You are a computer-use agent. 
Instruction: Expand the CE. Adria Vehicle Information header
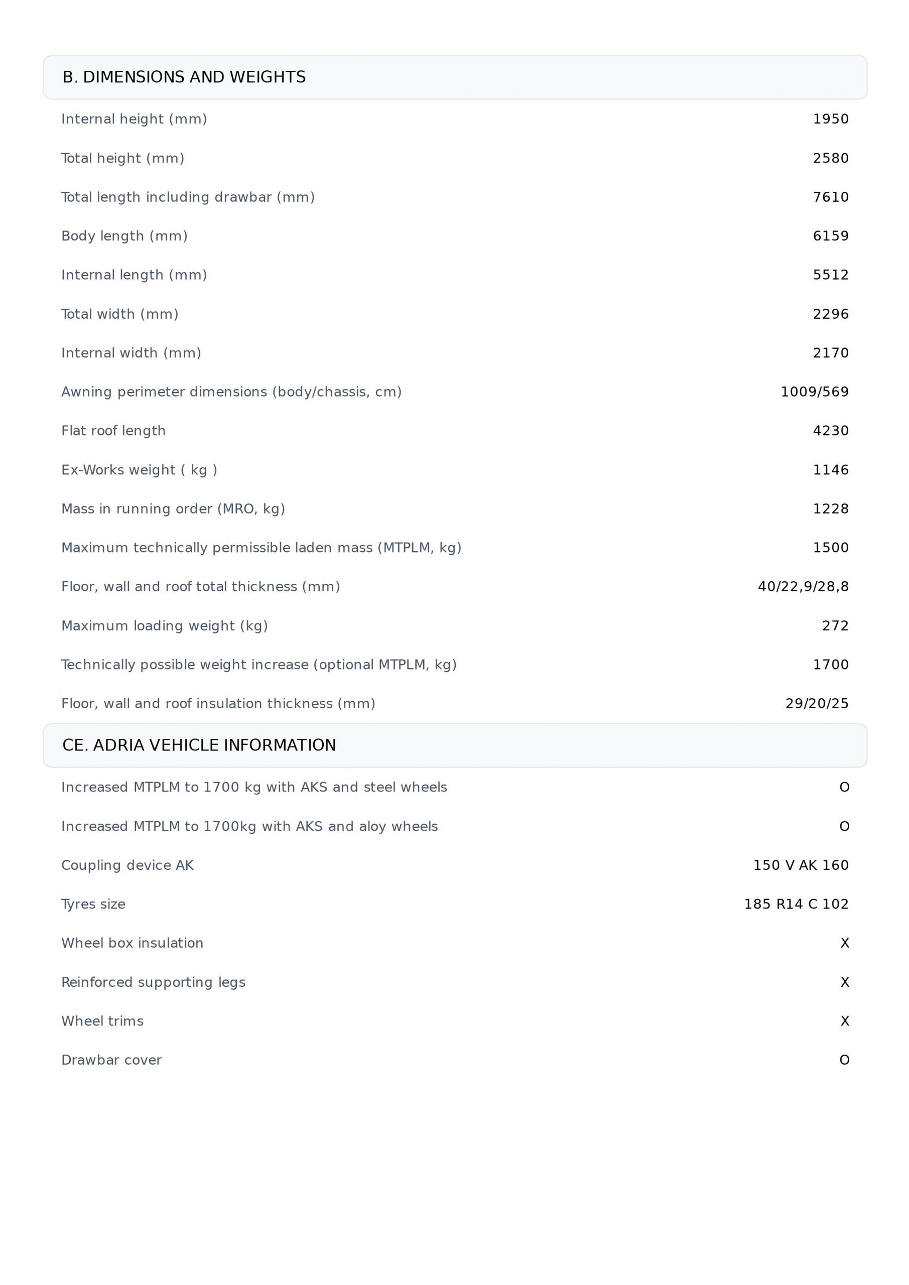(455, 745)
